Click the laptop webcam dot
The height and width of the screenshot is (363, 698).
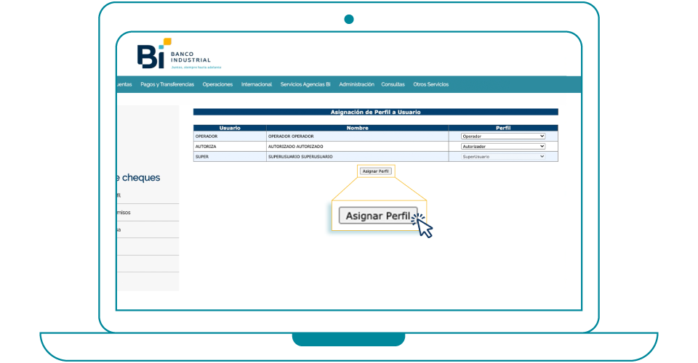(349, 19)
